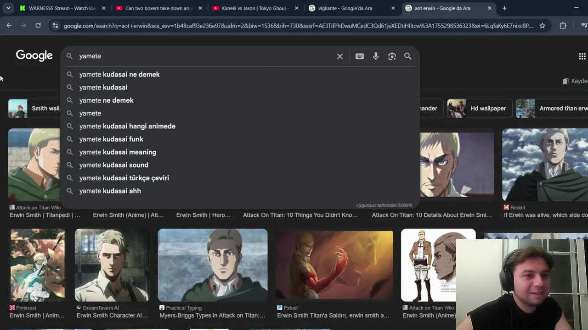Close the Kaneki vs Jason tab
This screenshot has width=588, height=330.
tap(296, 8)
